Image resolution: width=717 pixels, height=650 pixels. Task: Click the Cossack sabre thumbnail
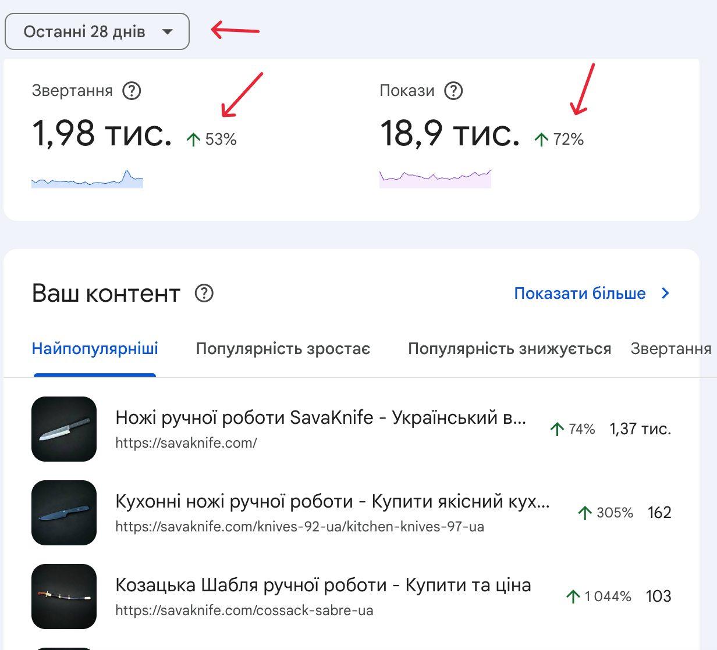click(64, 597)
